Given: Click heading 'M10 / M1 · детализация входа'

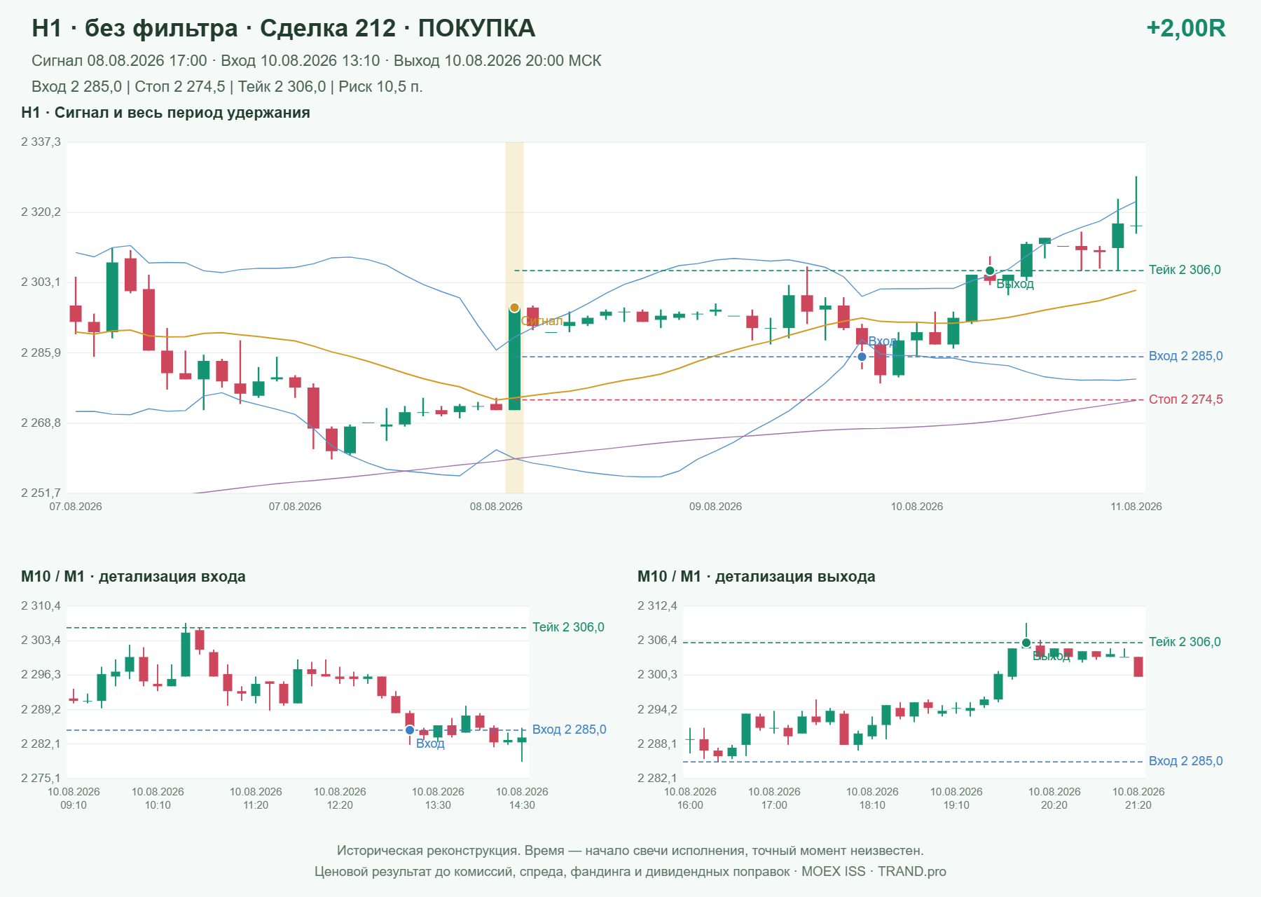Looking at the screenshot, I should (133, 577).
